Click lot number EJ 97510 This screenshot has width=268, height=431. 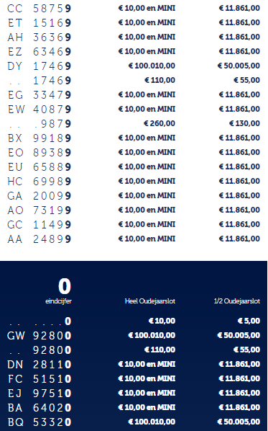40,394
